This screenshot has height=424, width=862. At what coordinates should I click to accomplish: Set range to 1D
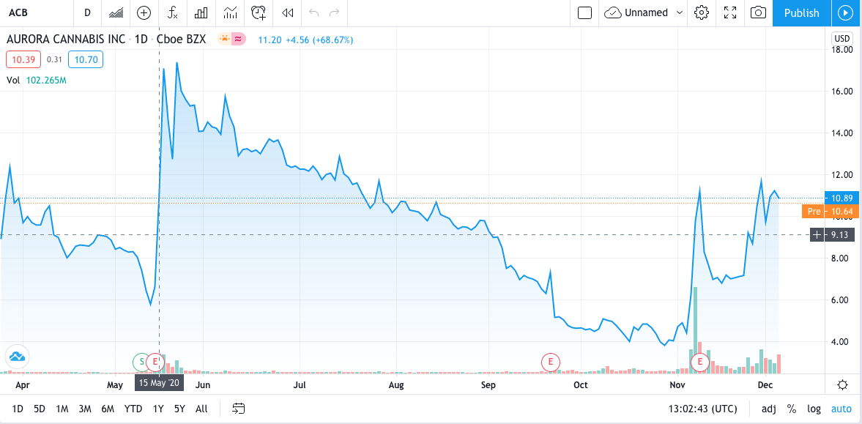(x=18, y=409)
